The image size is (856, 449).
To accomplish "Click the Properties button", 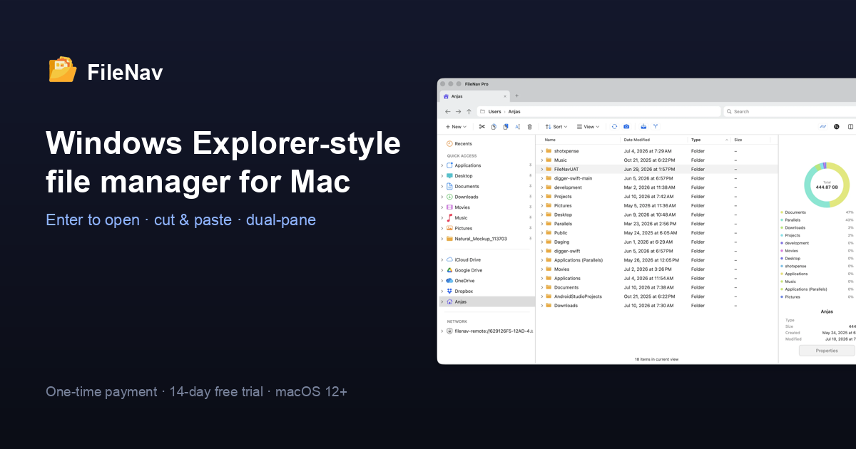I will pyautogui.click(x=827, y=351).
